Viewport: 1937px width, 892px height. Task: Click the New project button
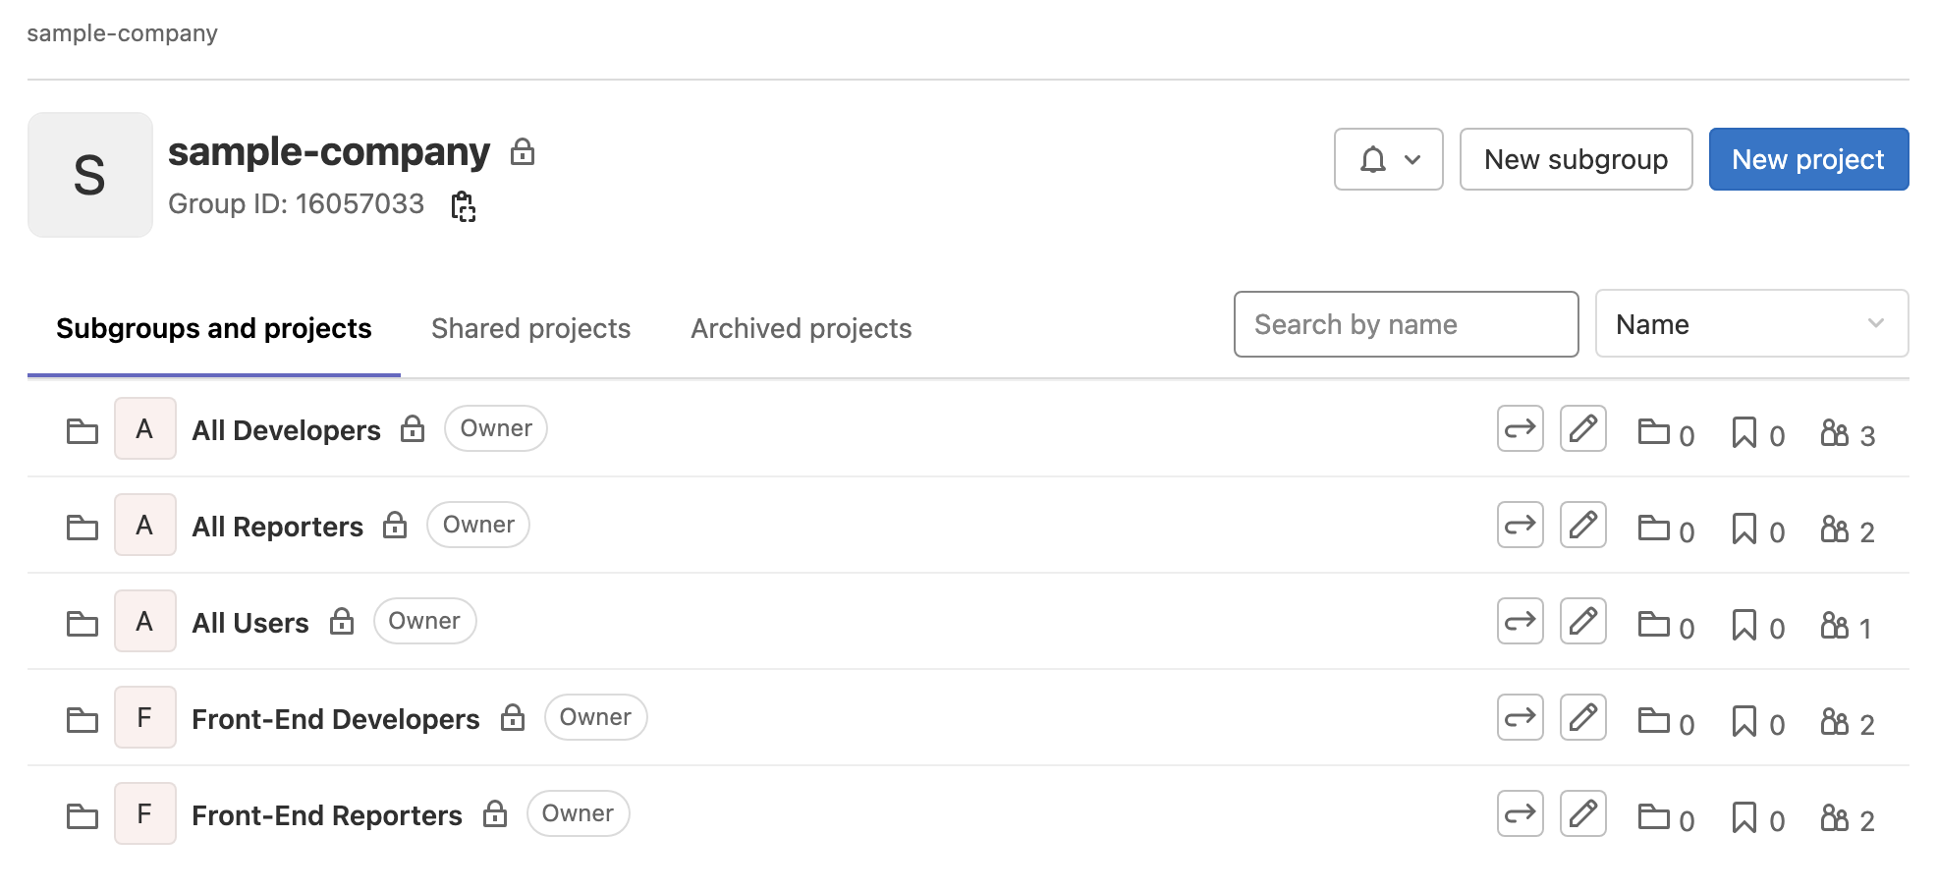[1809, 159]
